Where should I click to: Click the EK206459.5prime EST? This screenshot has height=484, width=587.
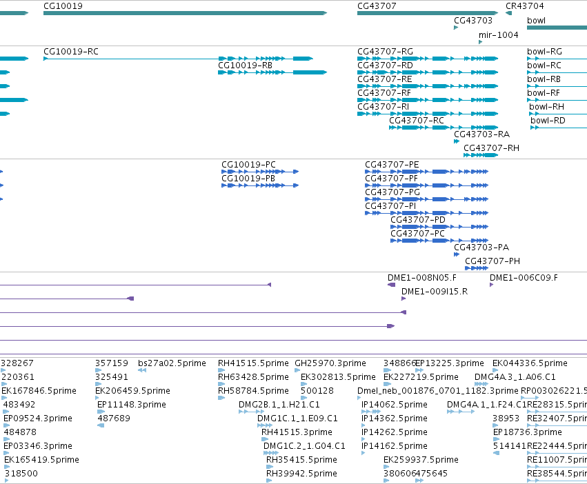pyautogui.click(x=97, y=398)
